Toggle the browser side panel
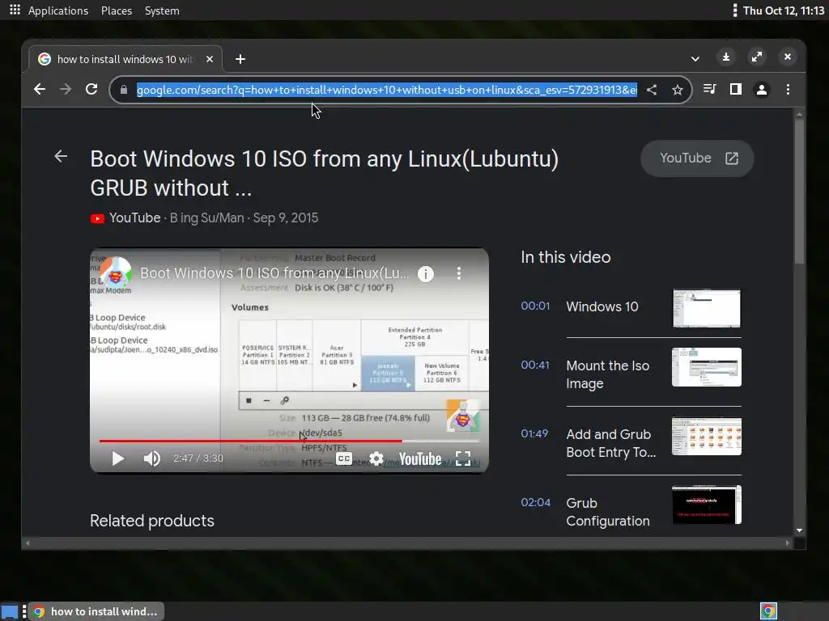This screenshot has height=621, width=829. pos(735,89)
